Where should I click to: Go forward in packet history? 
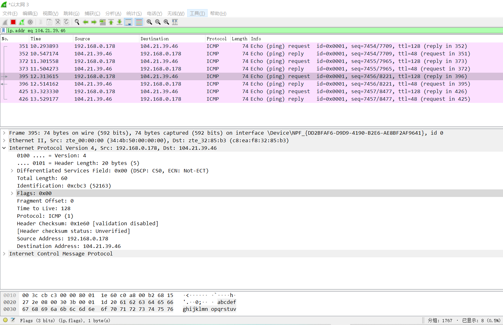(94, 22)
